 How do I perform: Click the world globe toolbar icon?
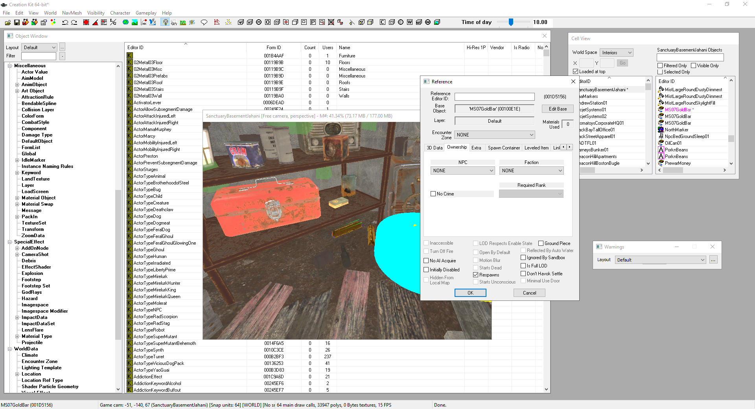click(125, 22)
